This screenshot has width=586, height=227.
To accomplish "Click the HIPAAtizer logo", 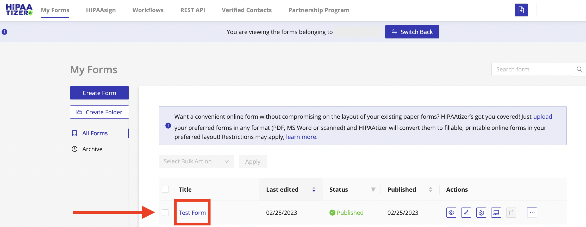I will (x=19, y=10).
